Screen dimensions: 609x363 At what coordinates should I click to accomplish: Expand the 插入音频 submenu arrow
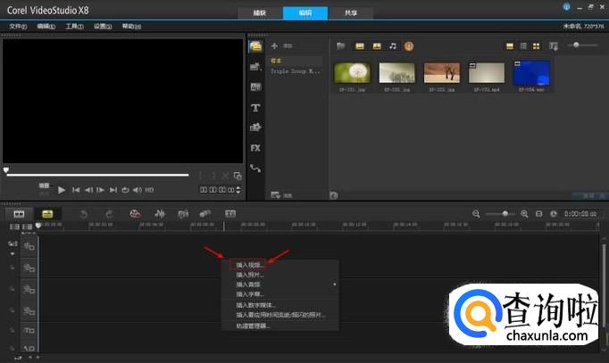[x=335, y=285]
